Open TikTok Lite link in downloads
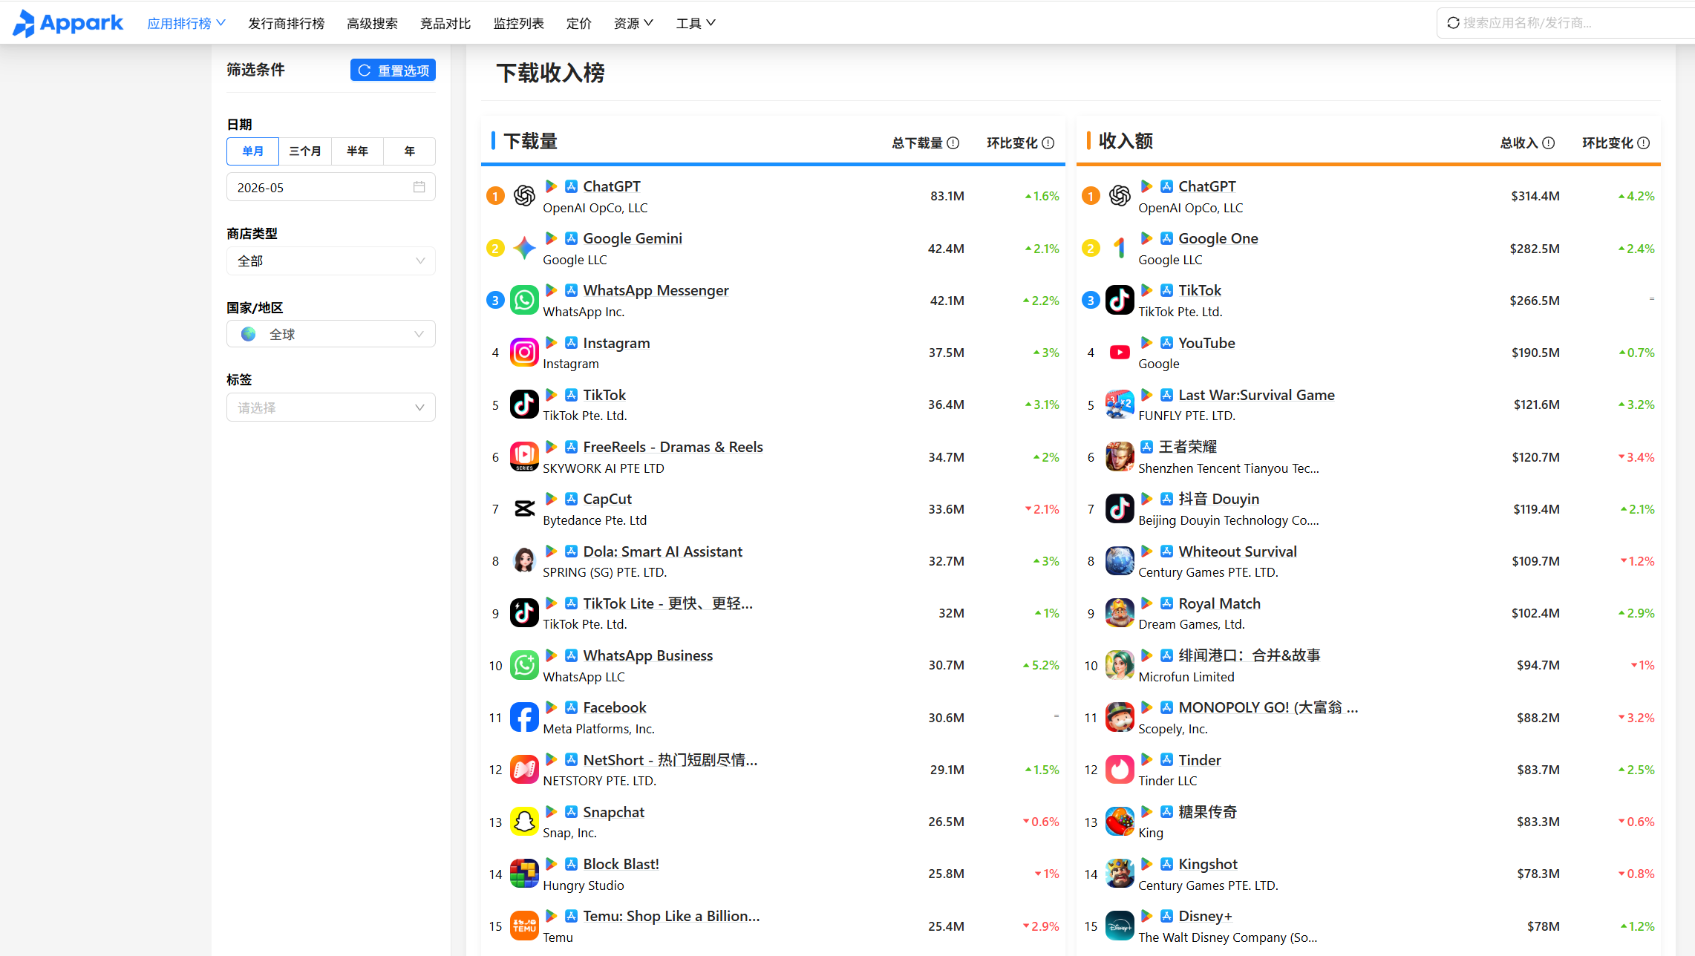Screen dimensions: 1695x956 coord(668,603)
